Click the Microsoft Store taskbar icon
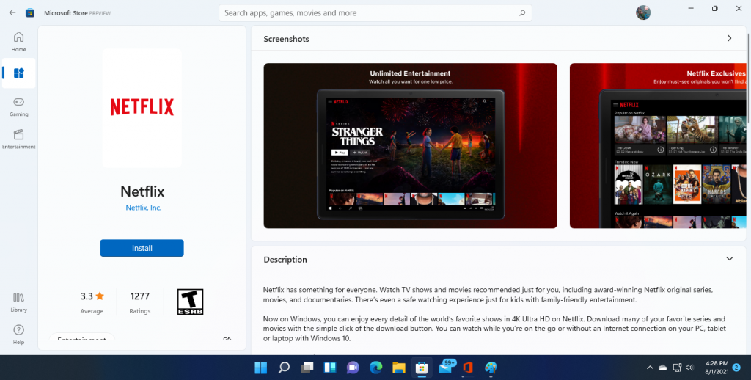Image resolution: width=751 pixels, height=380 pixels. point(422,368)
